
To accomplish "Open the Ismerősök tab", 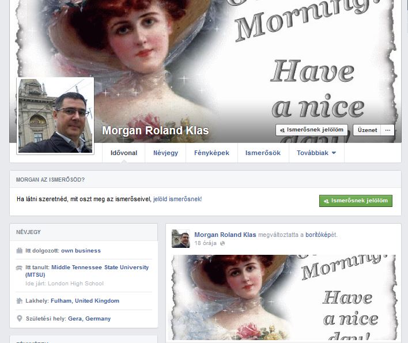I will coord(263,153).
